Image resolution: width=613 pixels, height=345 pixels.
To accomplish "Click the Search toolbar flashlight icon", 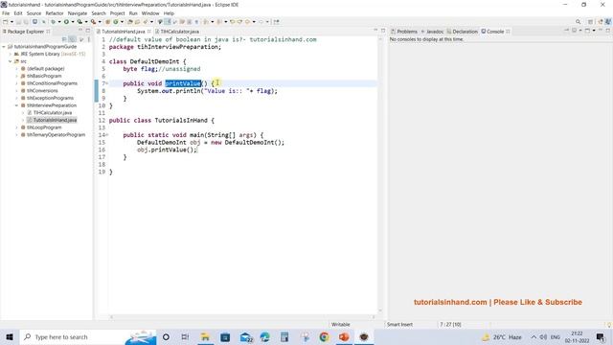I will [x=146, y=22].
